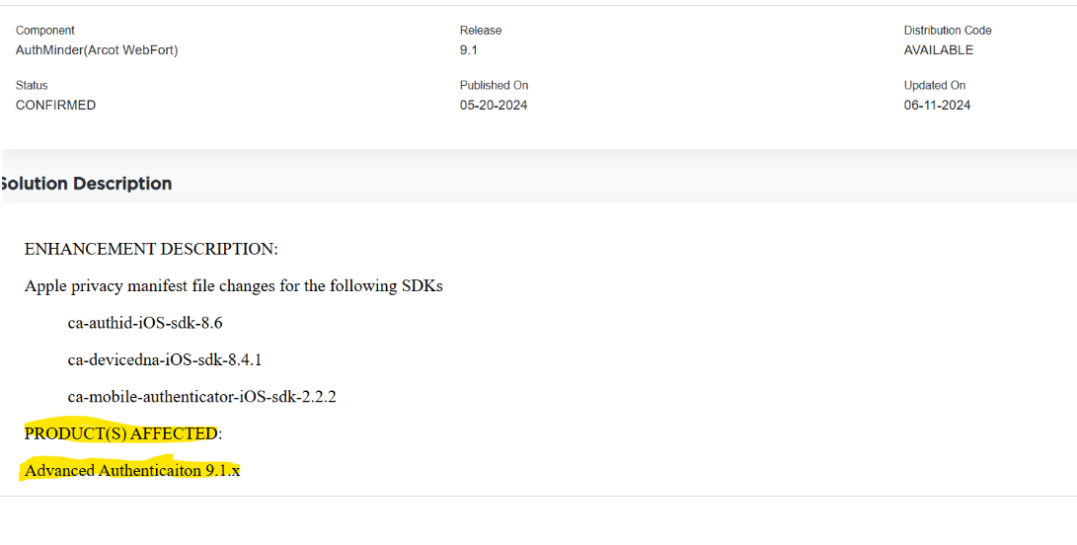Select the AuthMinder(Arcot WebFort) component value
Image resolution: width=1077 pixels, height=545 pixels.
click(x=97, y=50)
